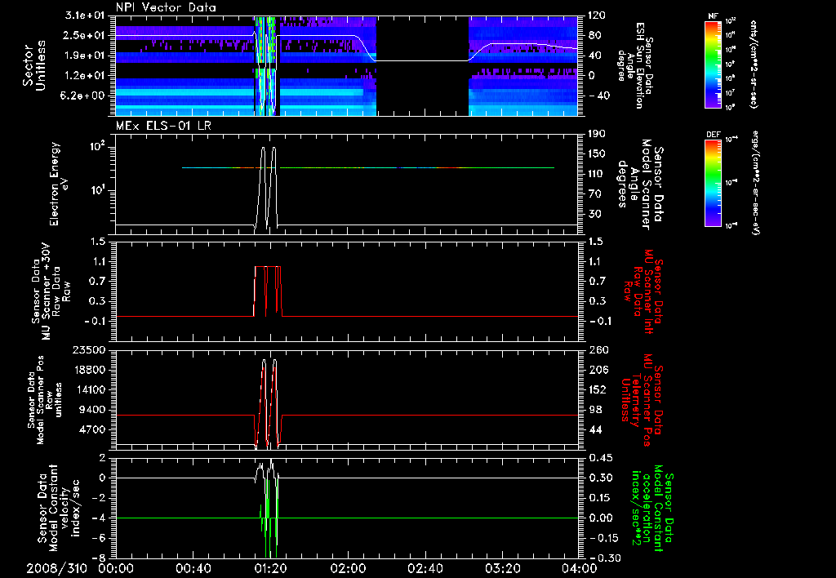Click the "Sector Unitless" axis label

pyautogui.click(x=34, y=65)
